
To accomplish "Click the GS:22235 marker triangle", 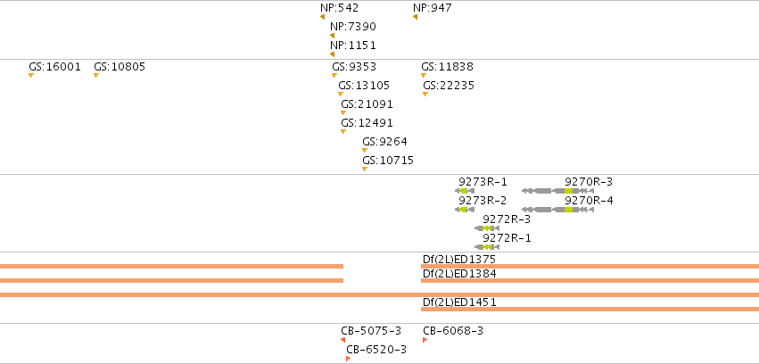I will click(425, 95).
